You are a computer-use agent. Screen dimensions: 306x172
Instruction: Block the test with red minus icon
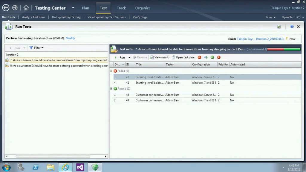[199, 57]
